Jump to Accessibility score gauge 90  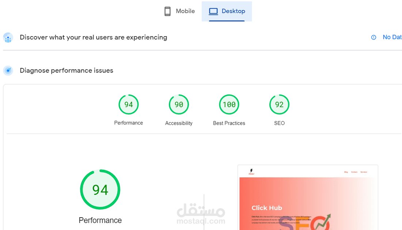click(x=179, y=104)
